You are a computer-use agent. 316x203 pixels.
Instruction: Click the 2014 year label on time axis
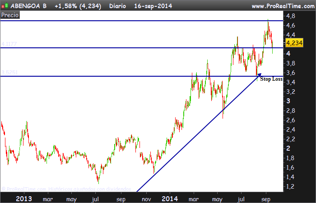(170, 199)
